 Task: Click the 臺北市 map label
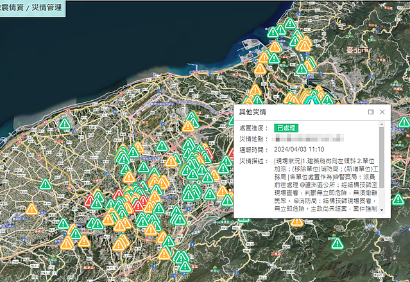pos(357,49)
